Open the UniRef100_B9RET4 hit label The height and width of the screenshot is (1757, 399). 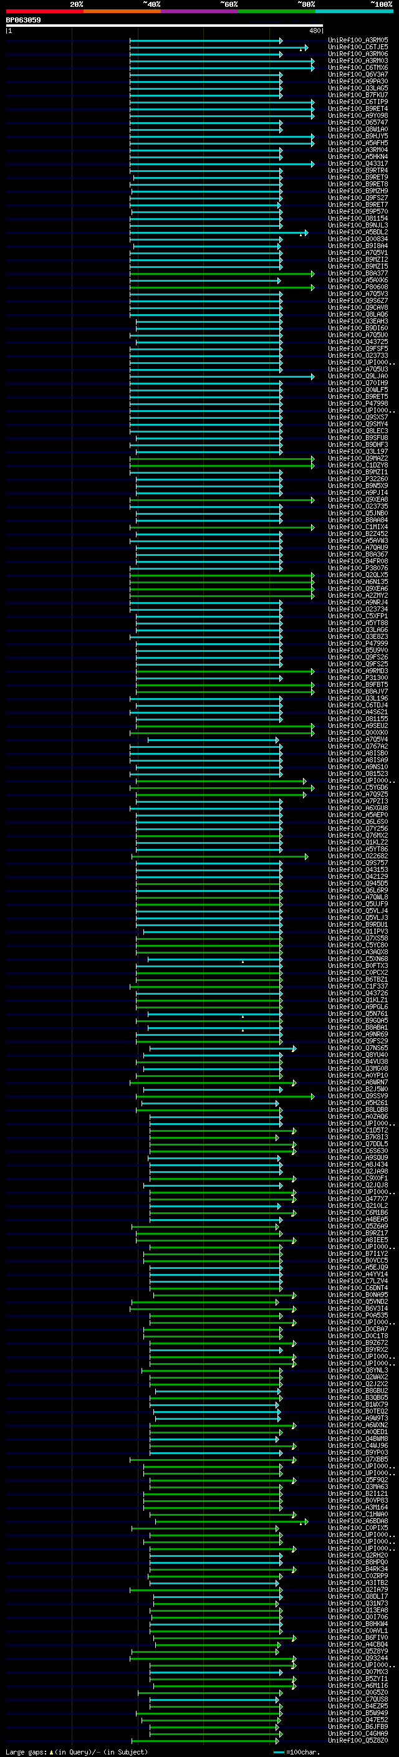tap(358, 108)
